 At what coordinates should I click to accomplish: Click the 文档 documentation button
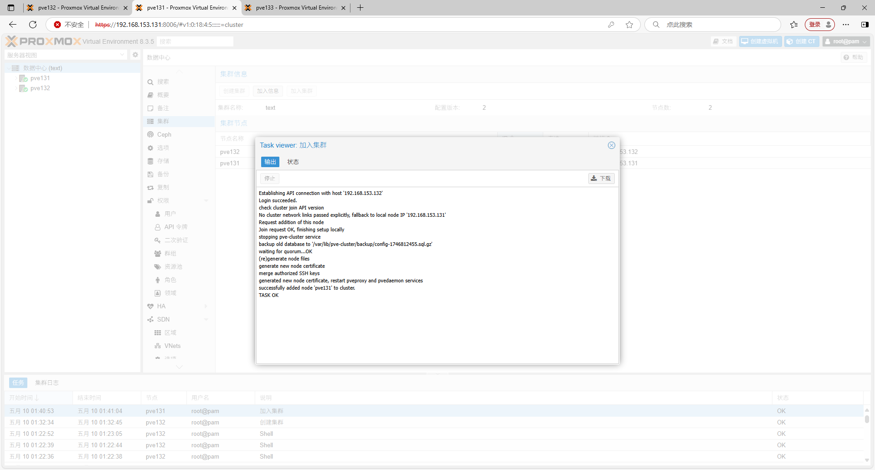pyautogui.click(x=724, y=41)
